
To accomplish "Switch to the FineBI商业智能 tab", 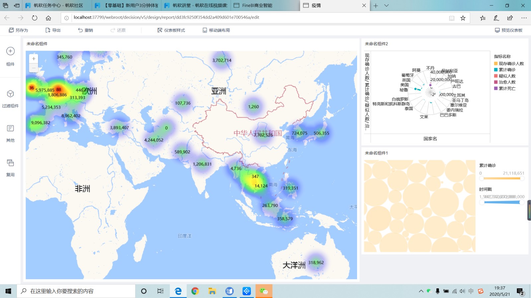I will click(x=265, y=6).
